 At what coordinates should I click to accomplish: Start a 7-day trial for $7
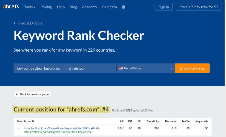[x=199, y=7]
